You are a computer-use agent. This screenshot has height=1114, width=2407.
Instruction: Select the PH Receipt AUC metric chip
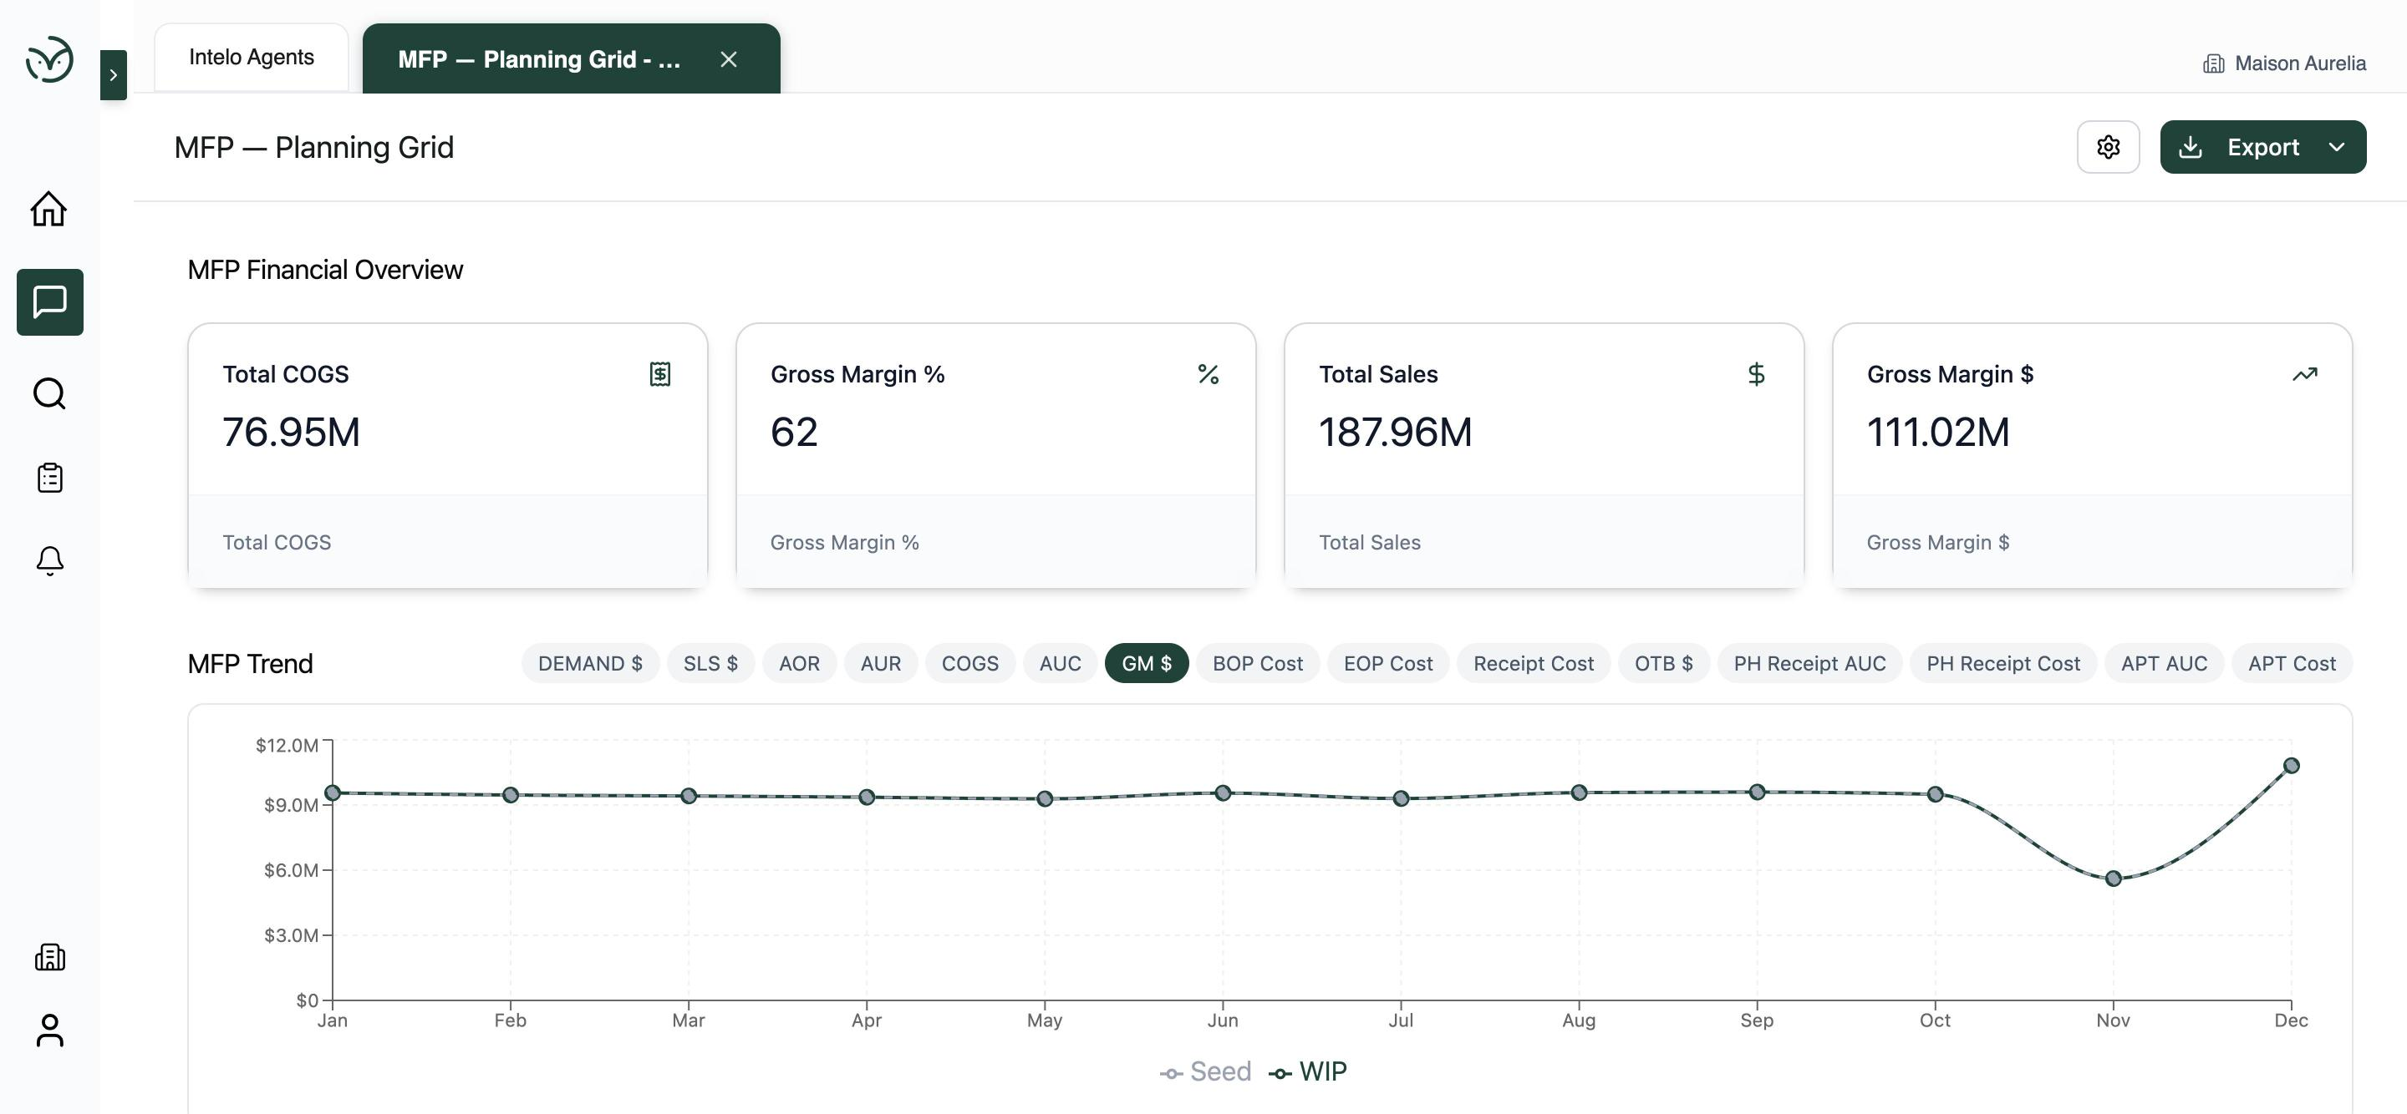coord(1810,663)
